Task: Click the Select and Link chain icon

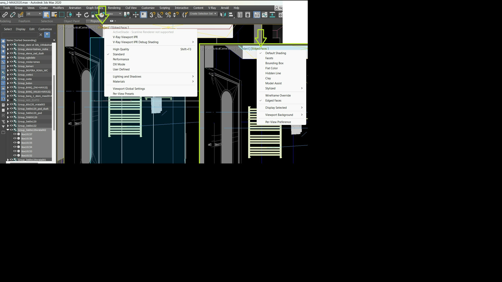Action: (x=5, y=15)
